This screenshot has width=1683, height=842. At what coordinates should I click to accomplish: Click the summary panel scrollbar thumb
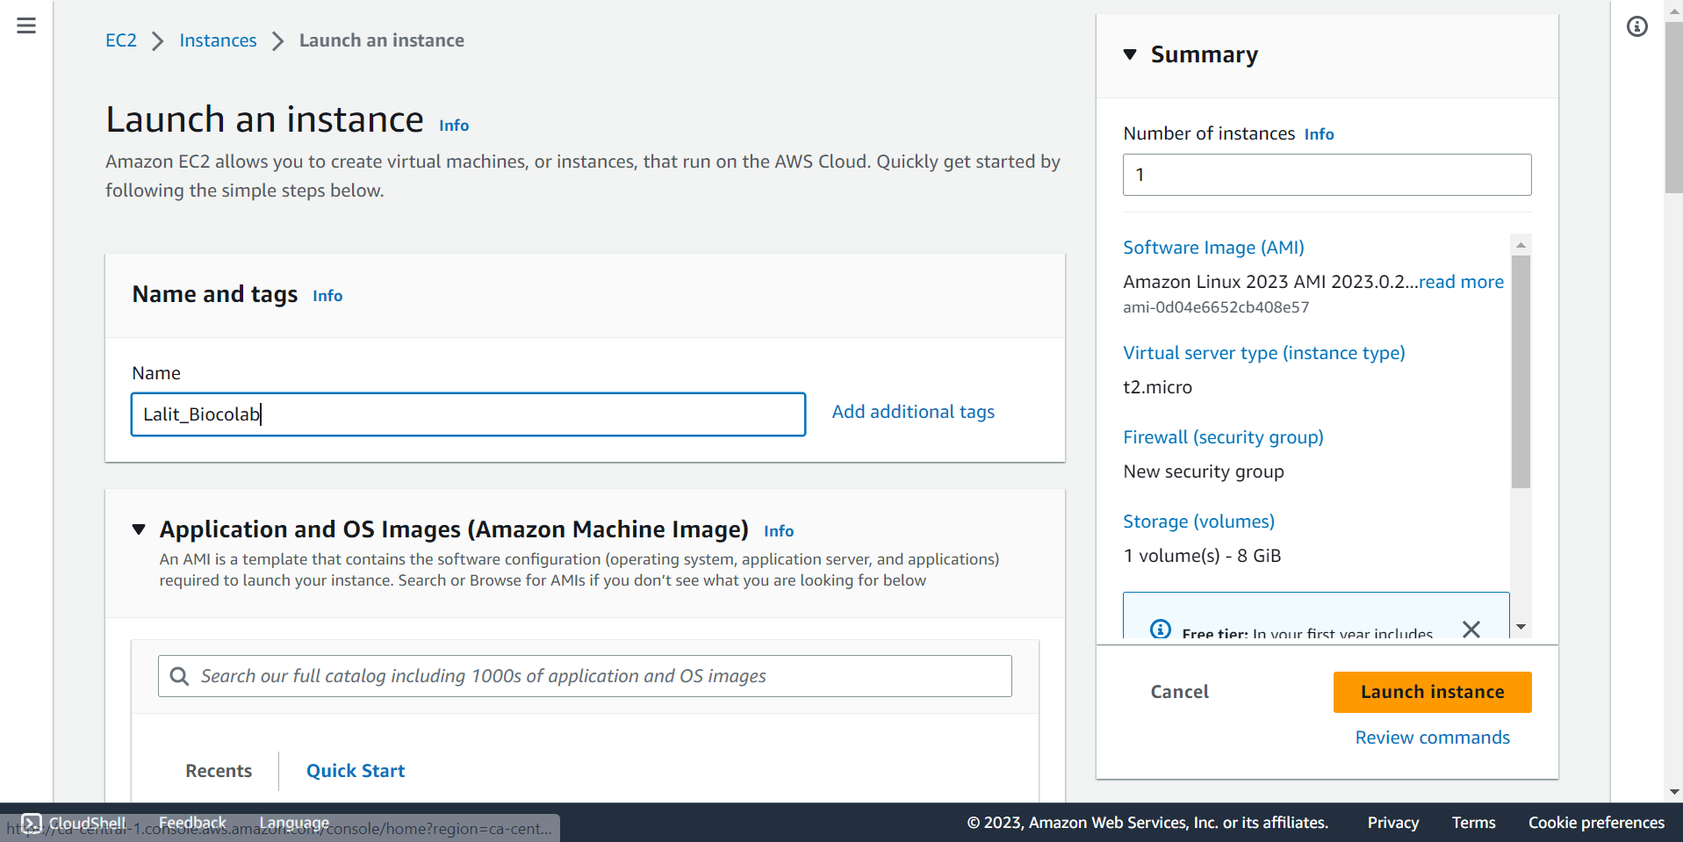tap(1521, 371)
